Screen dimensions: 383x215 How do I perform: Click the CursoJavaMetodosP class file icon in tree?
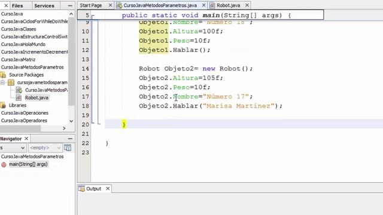pos(19,90)
